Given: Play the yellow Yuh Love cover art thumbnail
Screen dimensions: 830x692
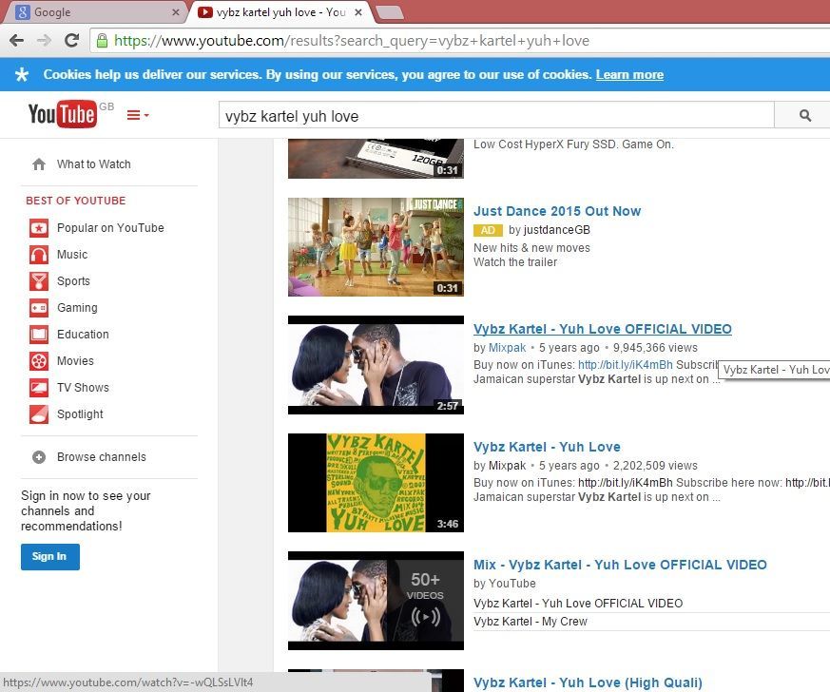Looking at the screenshot, I should [376, 483].
